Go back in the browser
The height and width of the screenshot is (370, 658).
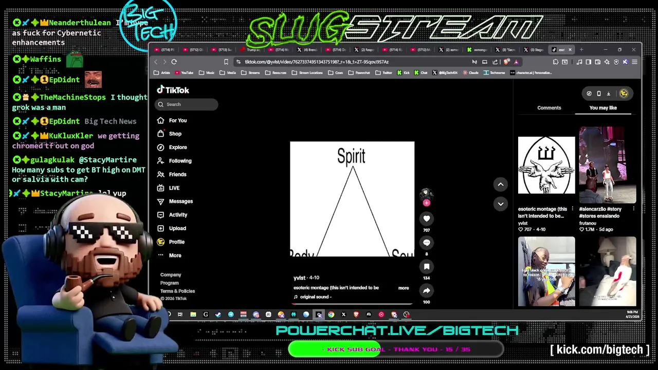tap(156, 62)
